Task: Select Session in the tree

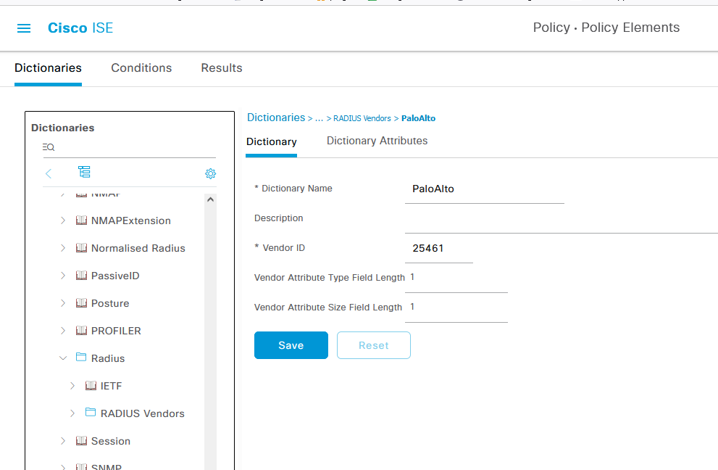Action: click(x=111, y=441)
